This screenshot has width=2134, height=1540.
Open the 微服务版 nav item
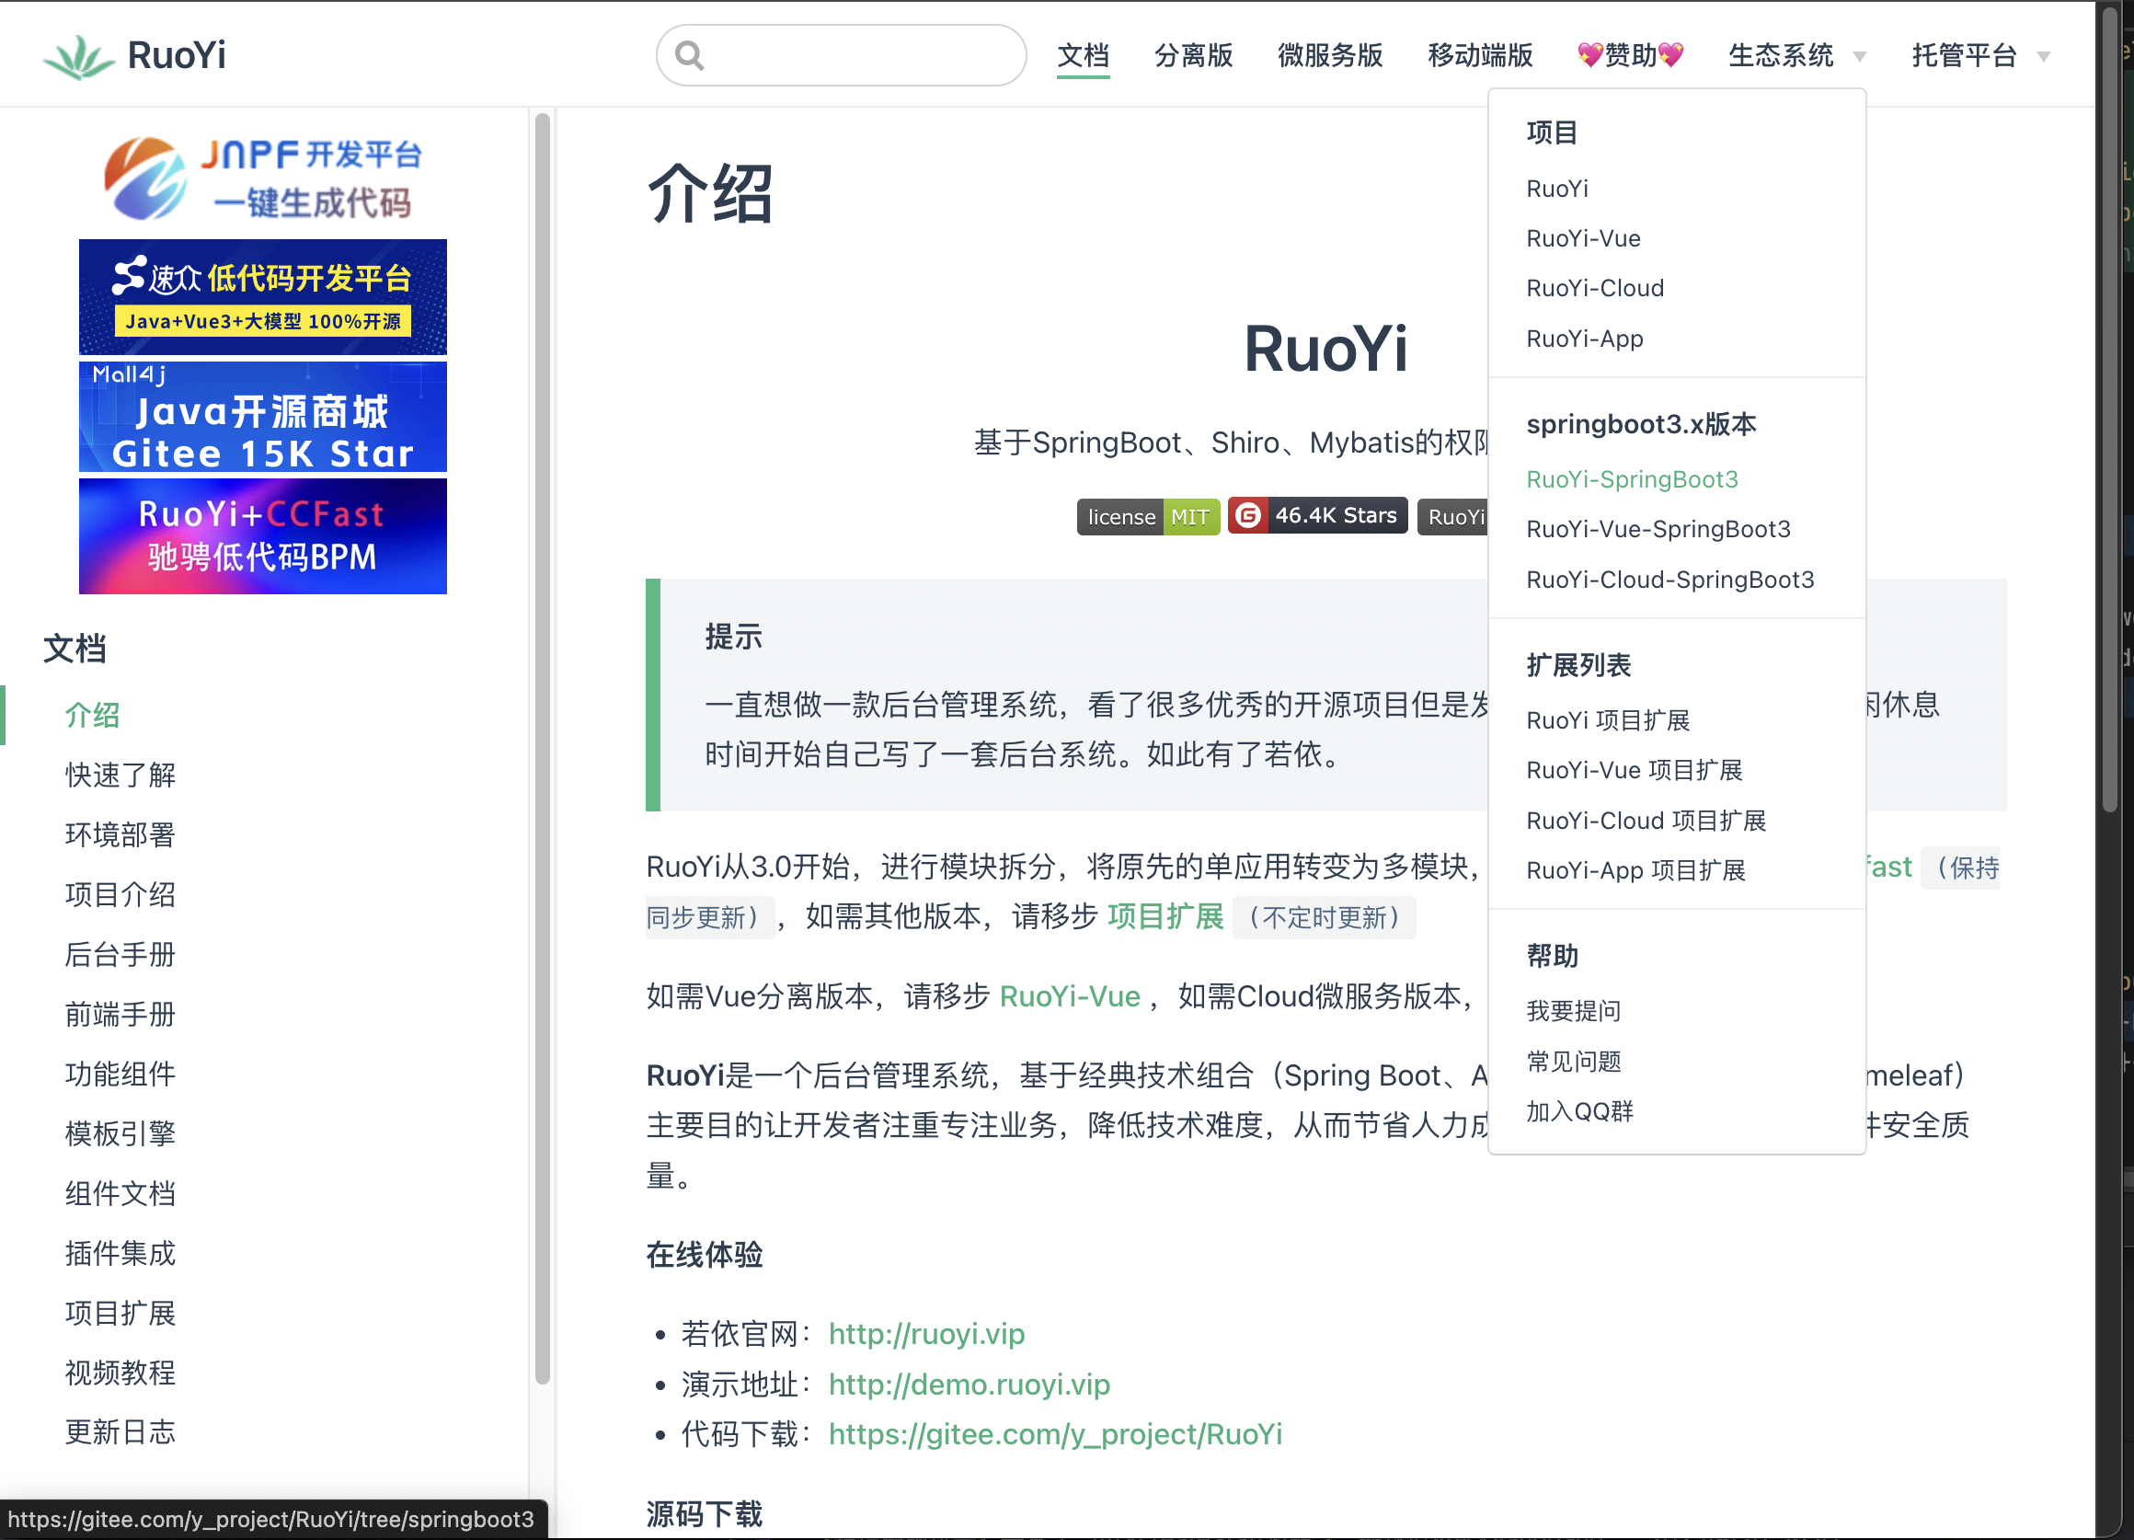pos(1329,55)
